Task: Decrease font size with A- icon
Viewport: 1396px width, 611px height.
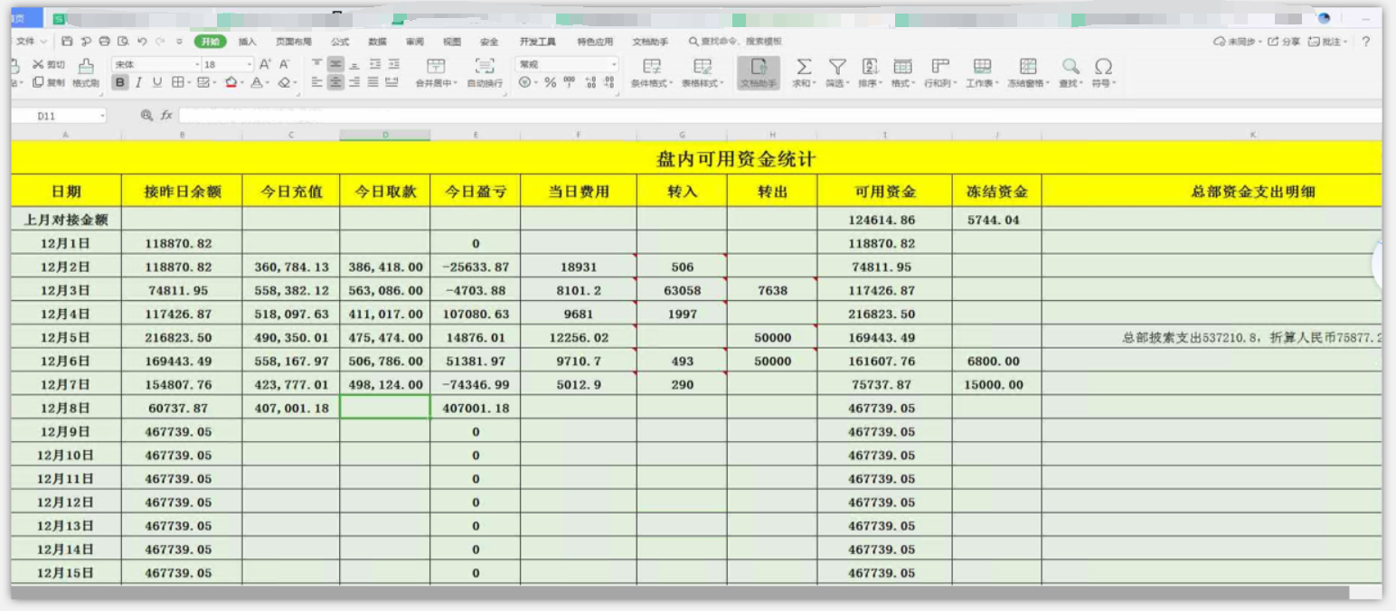Action: (284, 64)
